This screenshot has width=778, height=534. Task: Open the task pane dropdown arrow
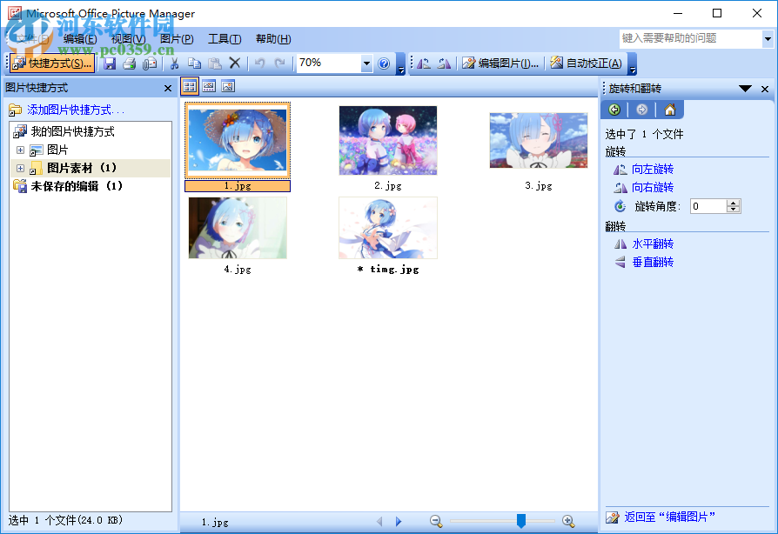(x=745, y=88)
